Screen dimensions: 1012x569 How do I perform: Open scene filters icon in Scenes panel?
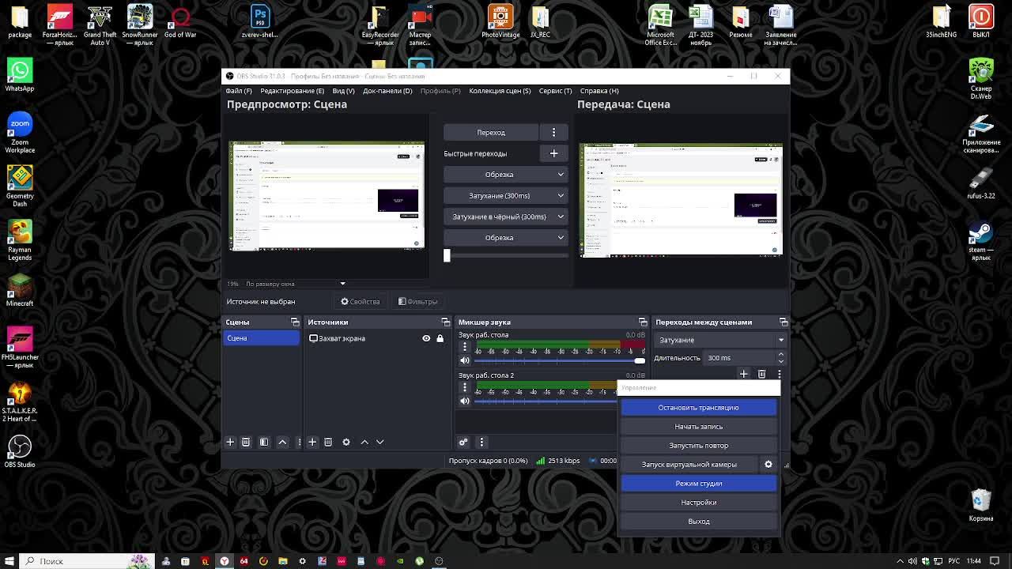[264, 442]
